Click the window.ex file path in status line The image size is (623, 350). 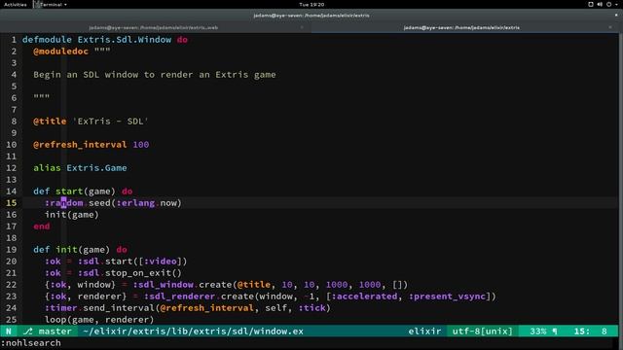coord(193,332)
